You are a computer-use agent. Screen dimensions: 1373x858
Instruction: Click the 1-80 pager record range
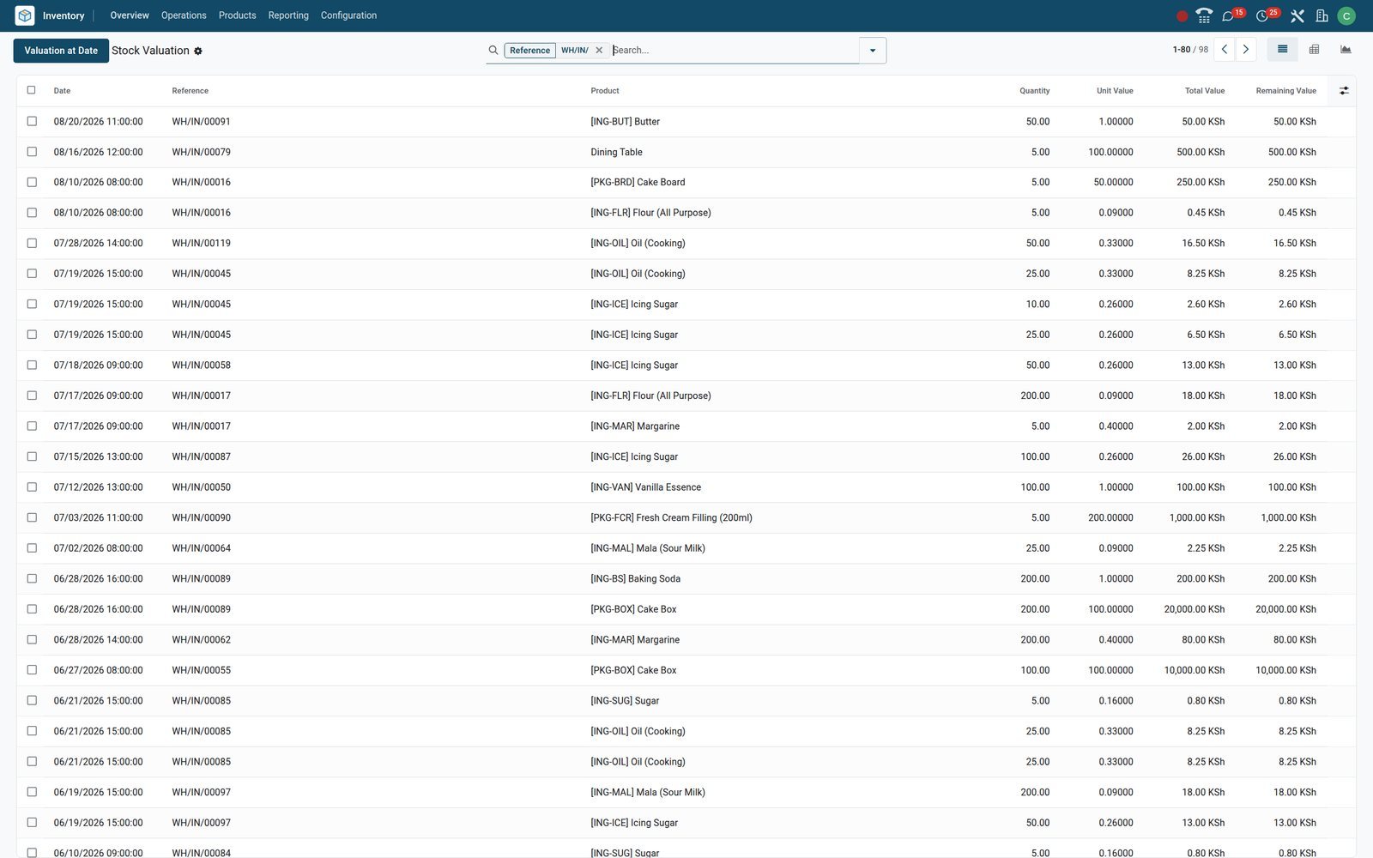click(x=1181, y=50)
